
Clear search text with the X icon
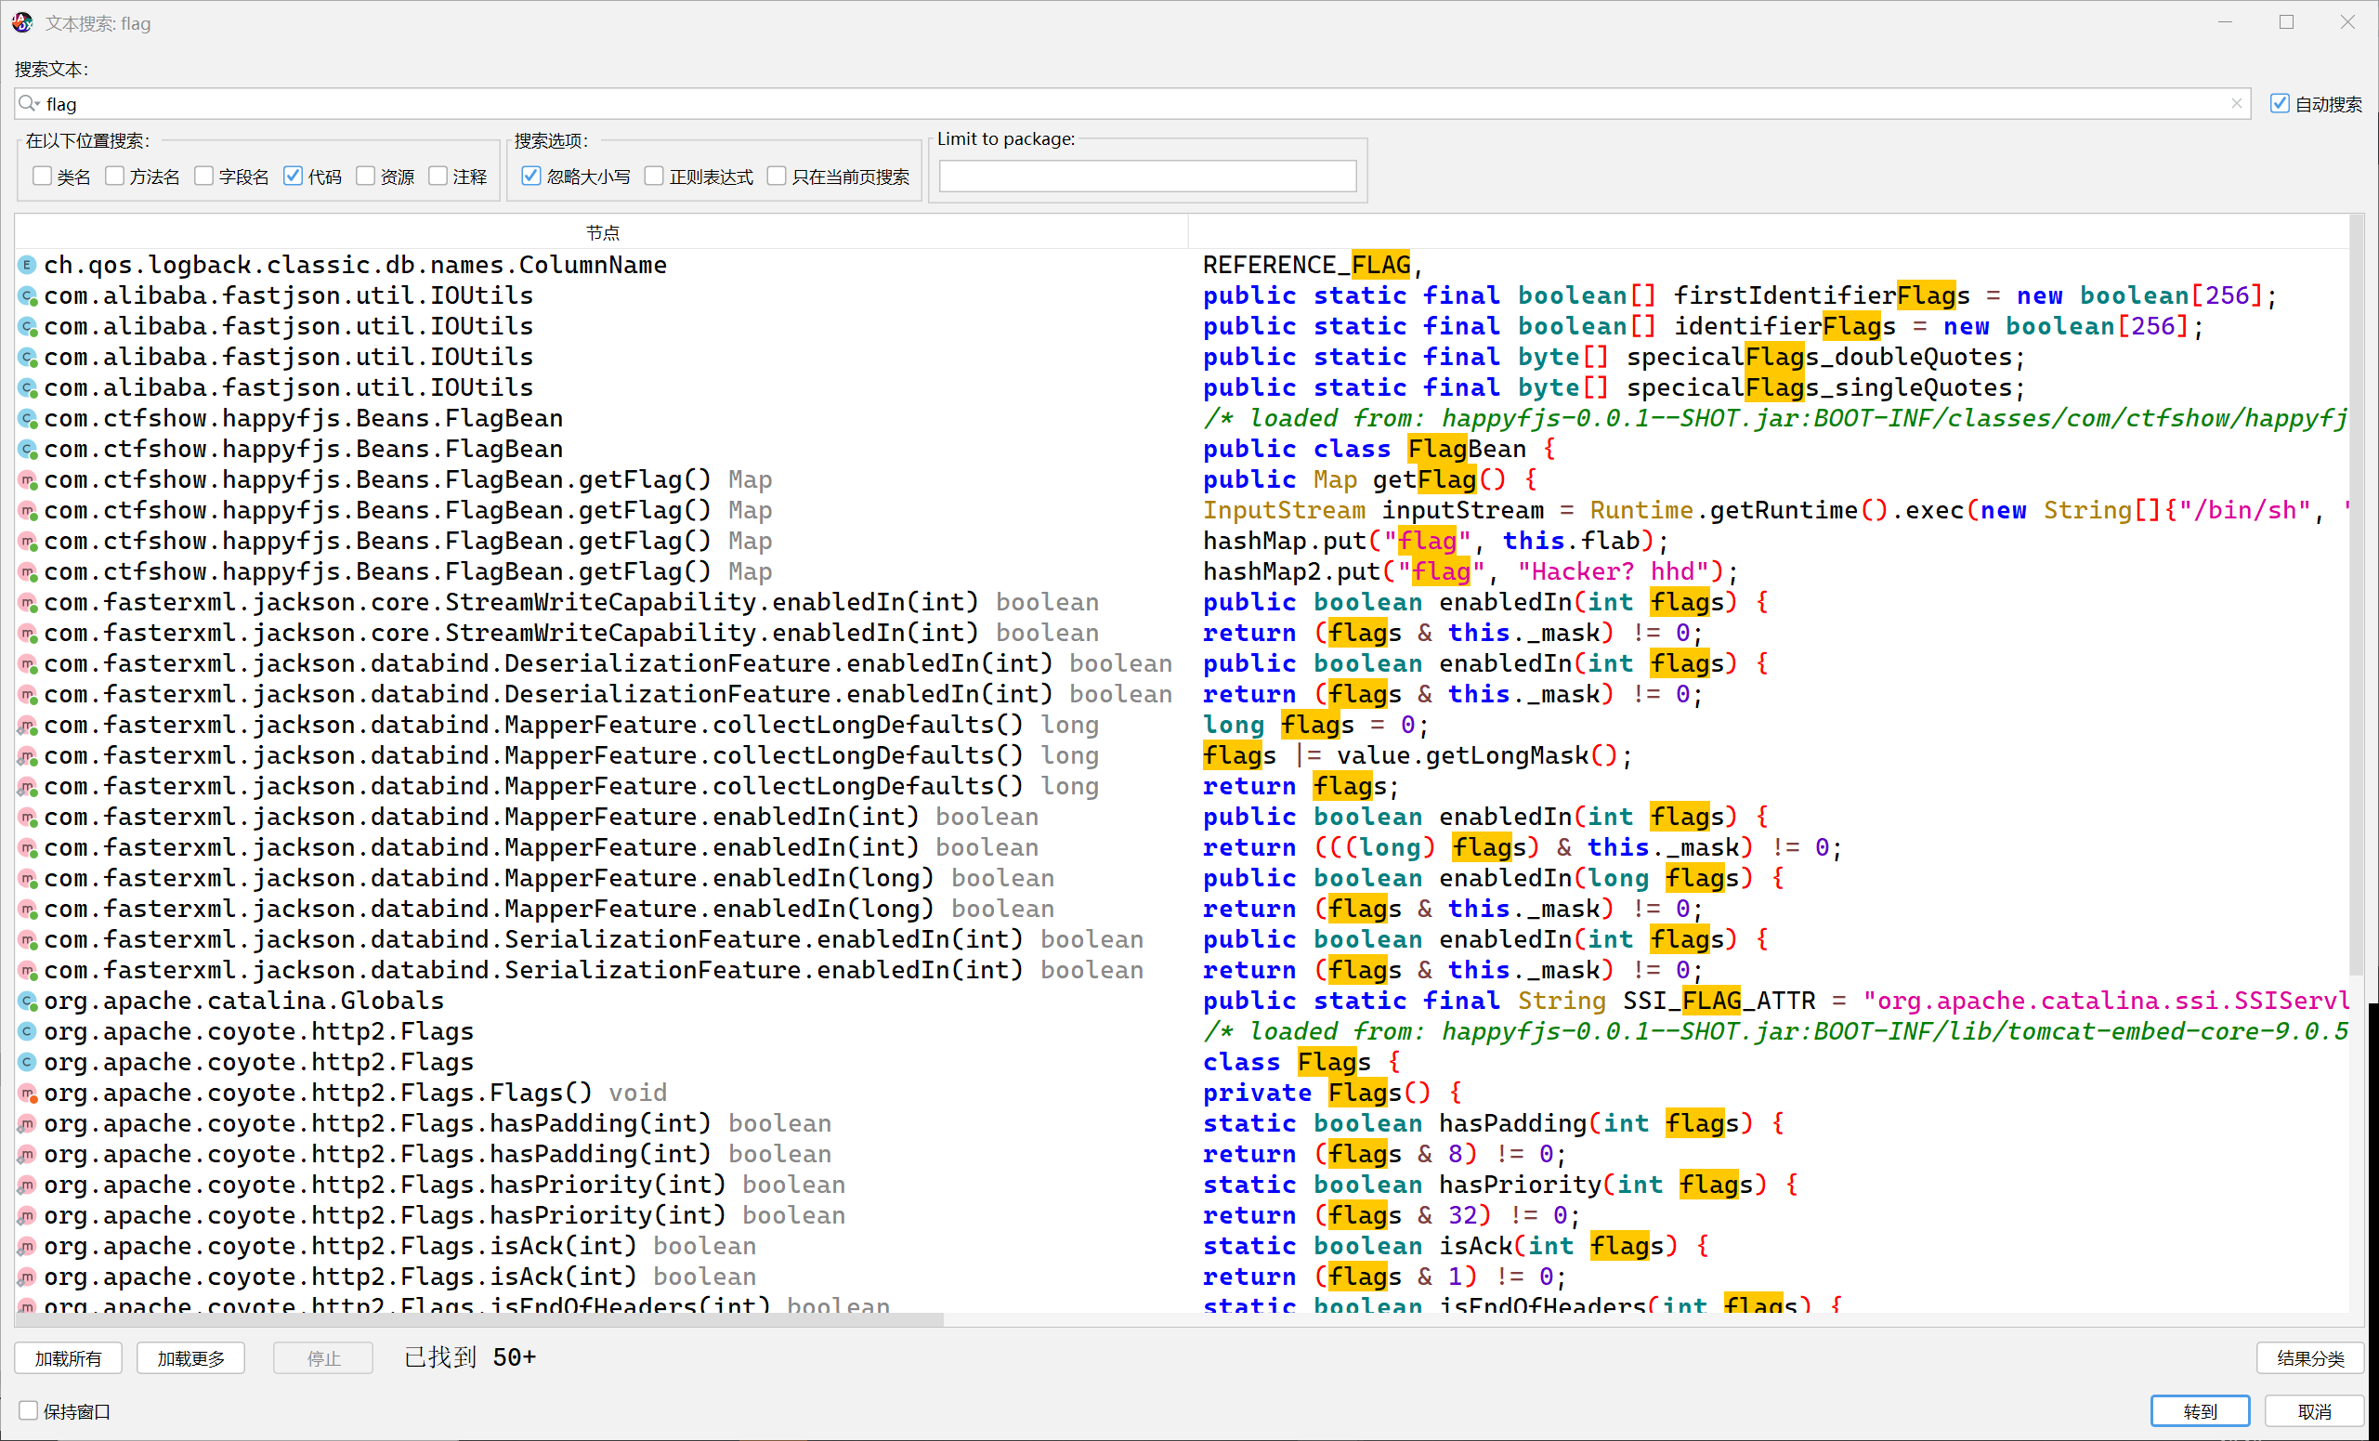pyautogui.click(x=2236, y=103)
